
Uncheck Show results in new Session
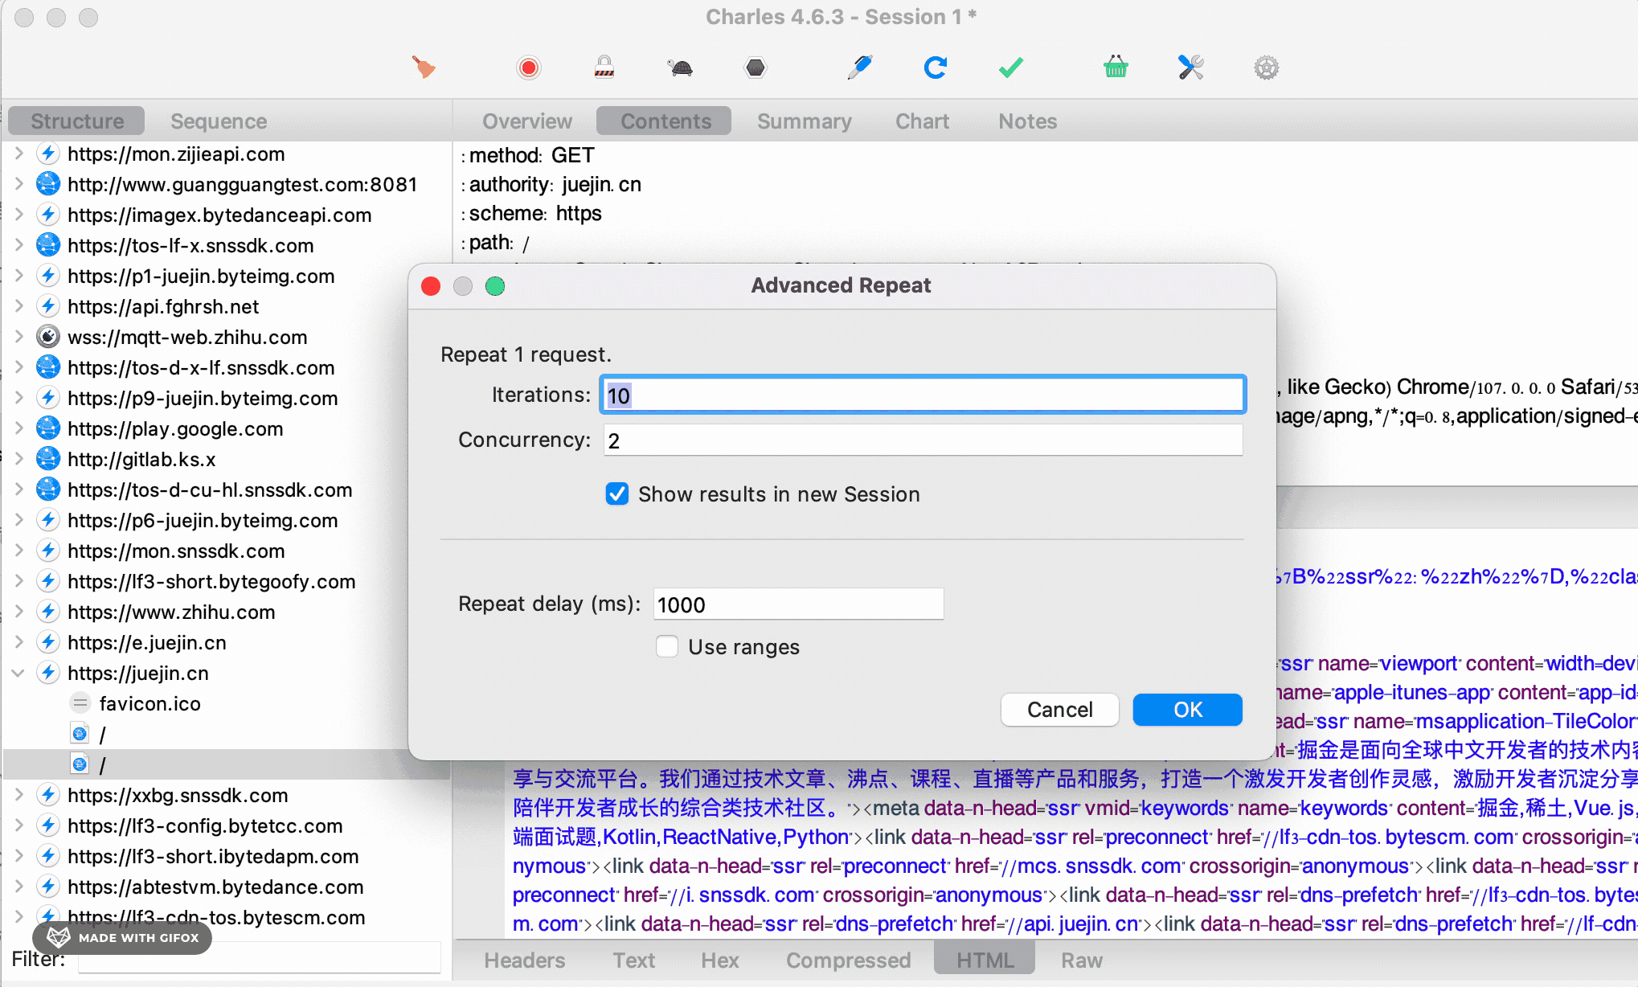(x=617, y=493)
